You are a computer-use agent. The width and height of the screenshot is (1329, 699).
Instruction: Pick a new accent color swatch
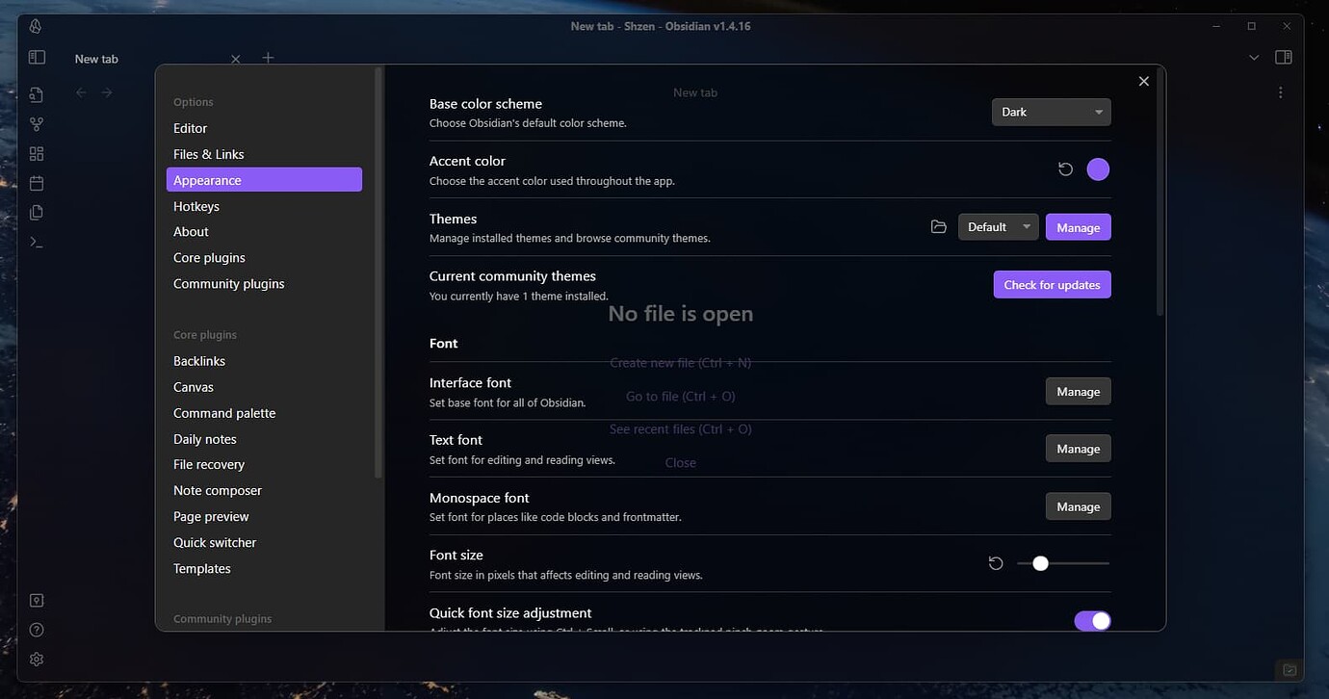[x=1097, y=168]
